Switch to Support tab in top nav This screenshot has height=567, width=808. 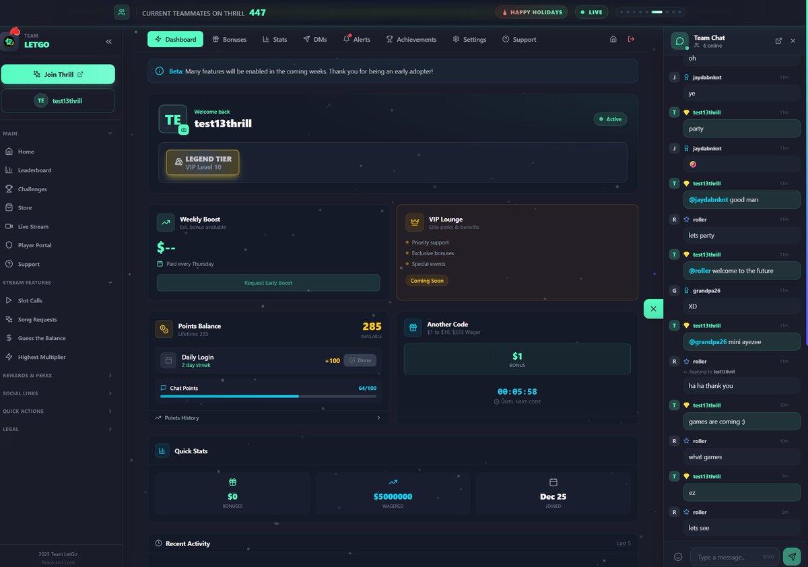point(519,39)
